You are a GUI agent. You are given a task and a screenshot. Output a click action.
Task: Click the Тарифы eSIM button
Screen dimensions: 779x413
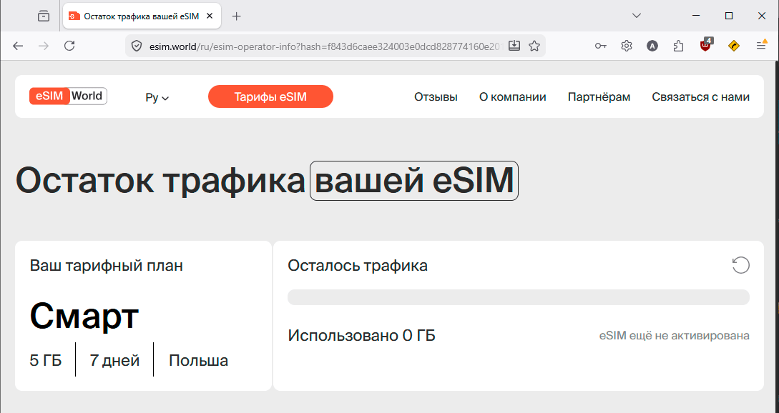tap(271, 96)
